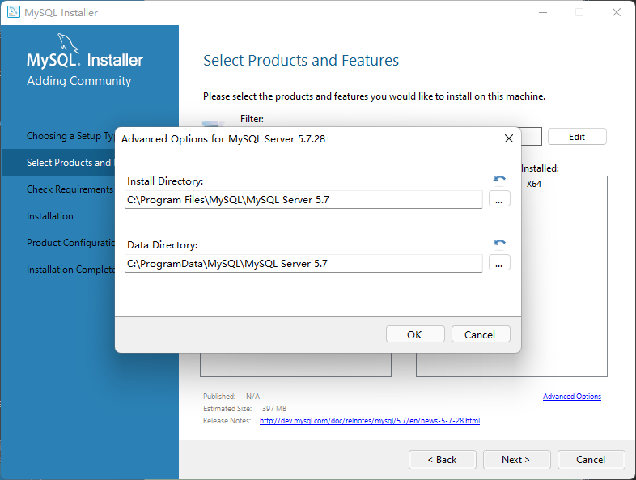
Task: Reset Data Directory with the undo arrow
Action: [x=499, y=243]
